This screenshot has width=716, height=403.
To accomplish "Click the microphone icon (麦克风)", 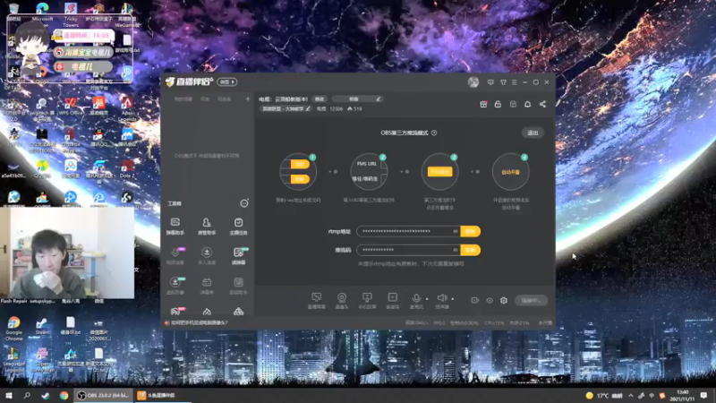I will click(x=416, y=298).
